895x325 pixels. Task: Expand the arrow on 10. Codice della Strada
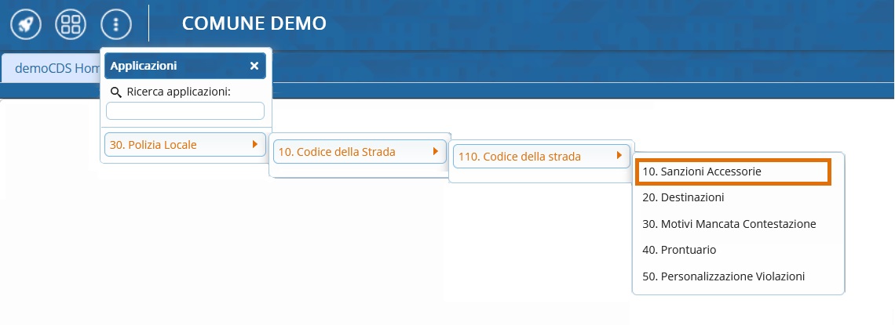click(436, 152)
